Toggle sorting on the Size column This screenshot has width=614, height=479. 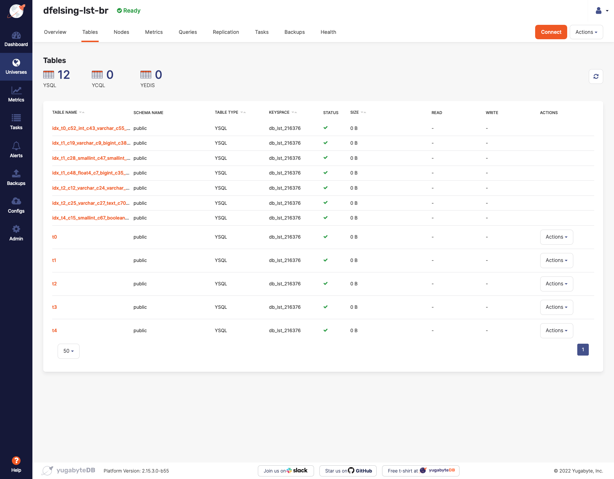(363, 112)
